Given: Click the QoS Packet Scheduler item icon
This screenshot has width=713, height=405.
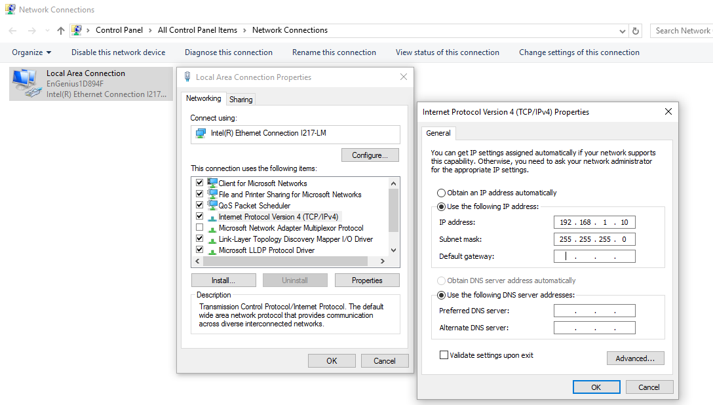Looking at the screenshot, I should (x=212, y=205).
